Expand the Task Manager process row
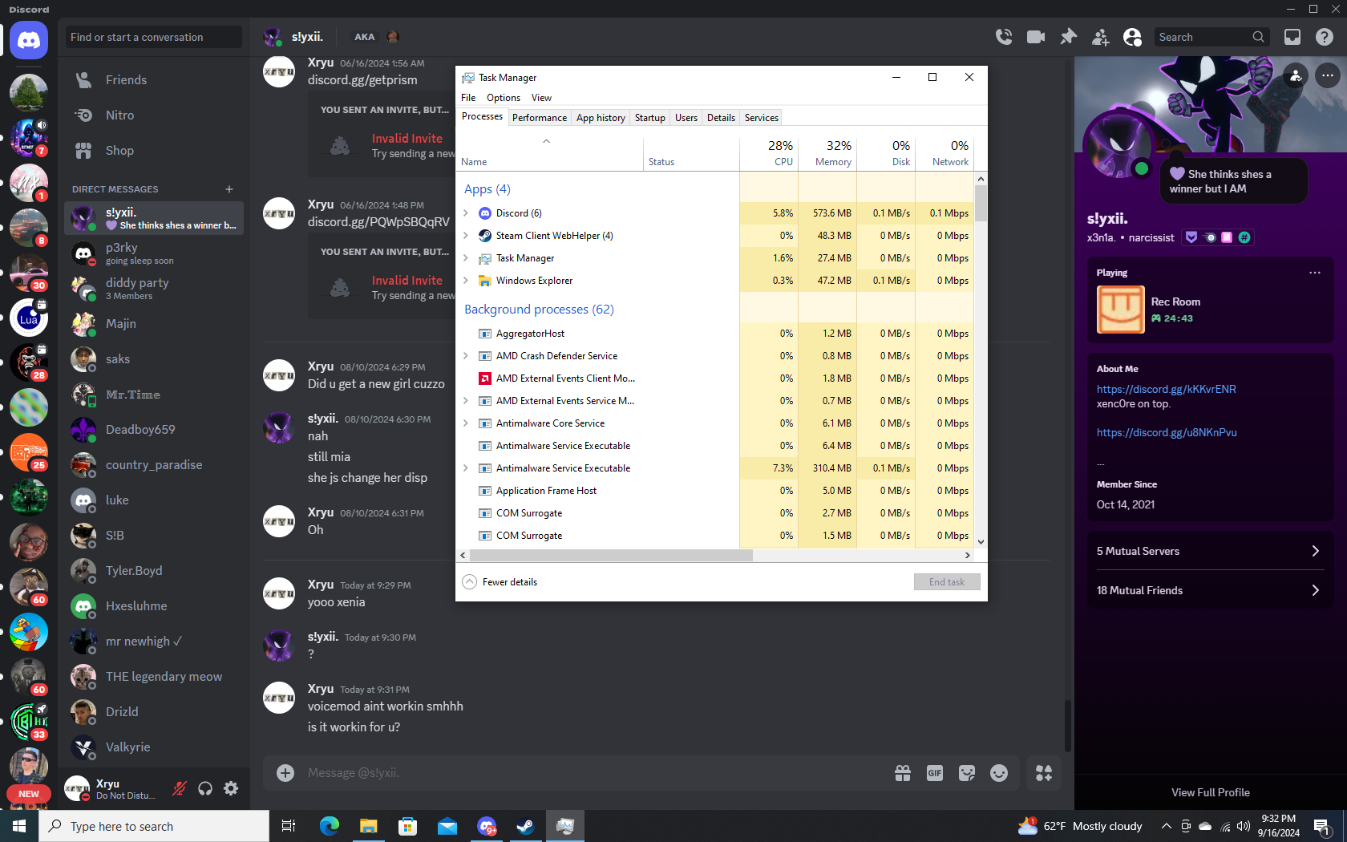 (x=466, y=258)
